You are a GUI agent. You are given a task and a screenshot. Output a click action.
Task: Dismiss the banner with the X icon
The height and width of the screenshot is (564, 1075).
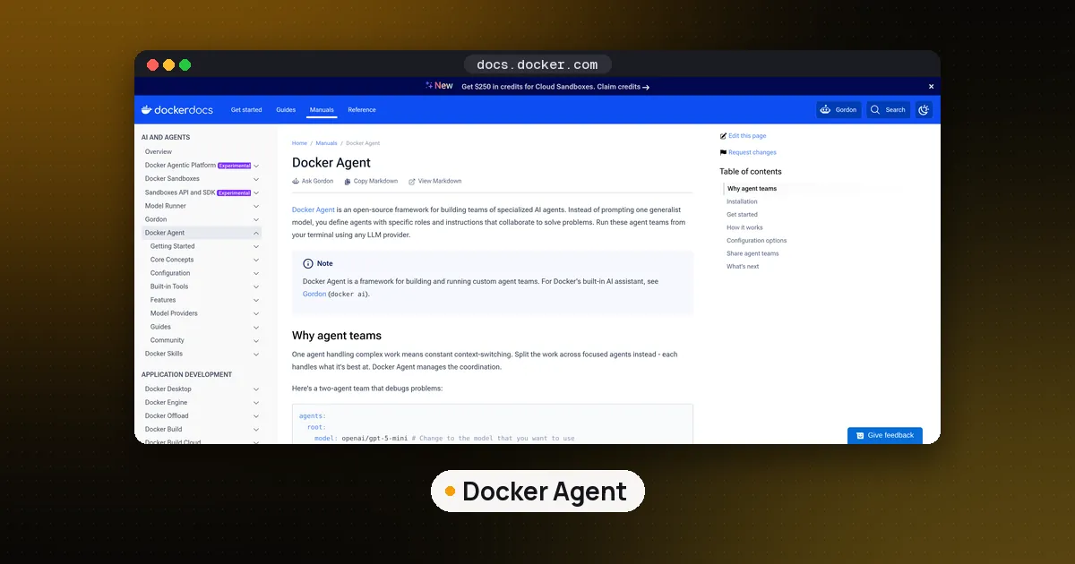click(931, 87)
